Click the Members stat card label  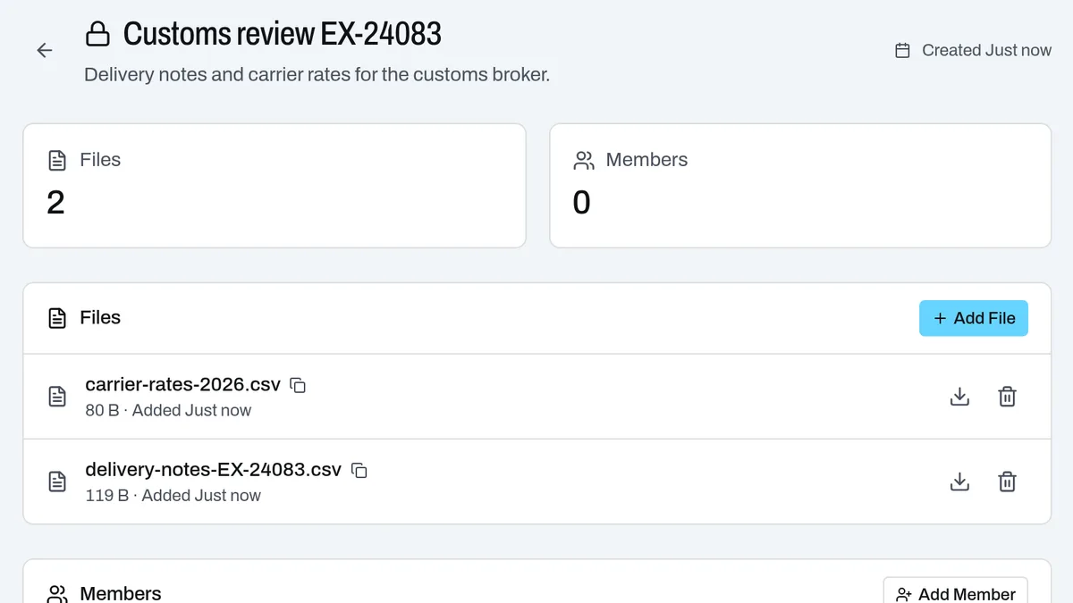click(647, 160)
